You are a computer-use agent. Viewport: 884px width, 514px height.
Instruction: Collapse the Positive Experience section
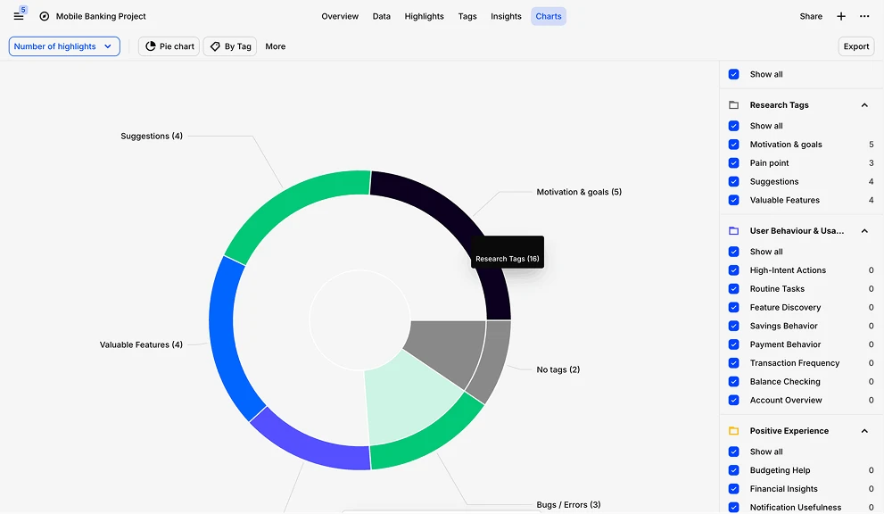point(863,430)
